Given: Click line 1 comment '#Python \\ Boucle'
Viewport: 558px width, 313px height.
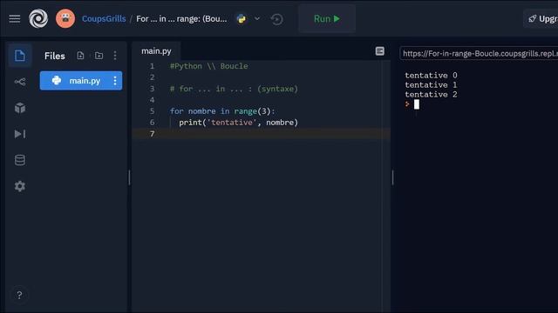Looking at the screenshot, I should click(209, 66).
